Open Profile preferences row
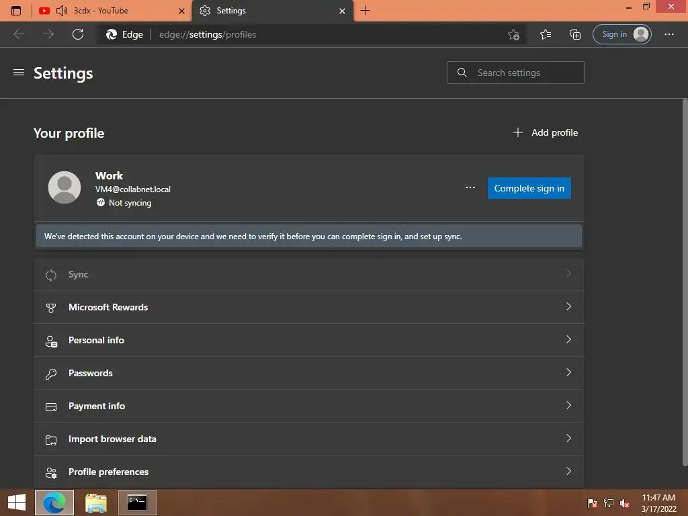Image resolution: width=688 pixels, height=516 pixels. (309, 472)
